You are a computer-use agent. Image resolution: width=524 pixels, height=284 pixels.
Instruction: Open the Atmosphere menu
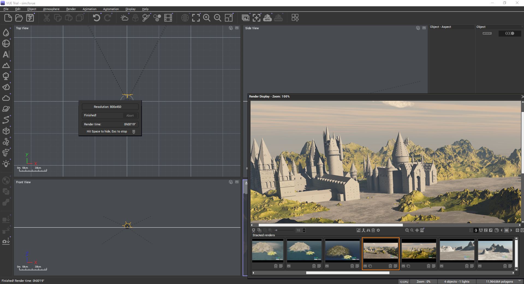(51, 9)
